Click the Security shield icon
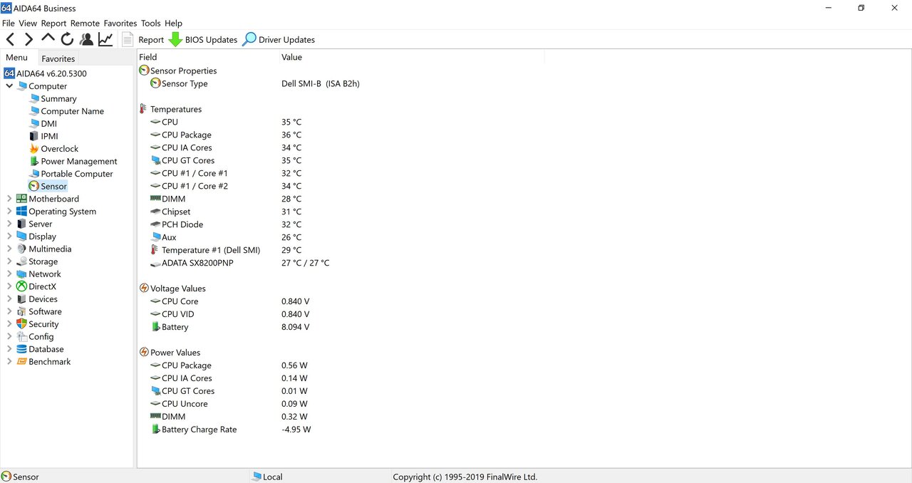912x483 pixels. coord(21,324)
